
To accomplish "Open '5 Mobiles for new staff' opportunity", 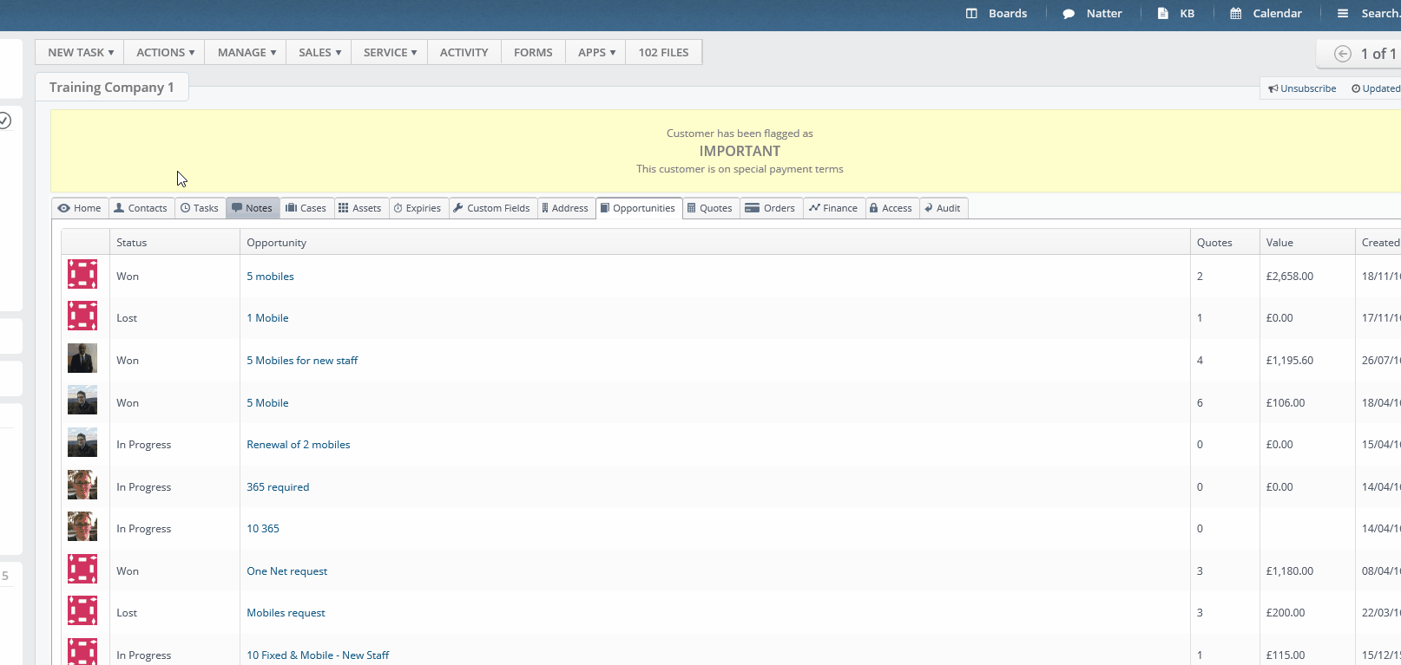I will click(x=302, y=361).
